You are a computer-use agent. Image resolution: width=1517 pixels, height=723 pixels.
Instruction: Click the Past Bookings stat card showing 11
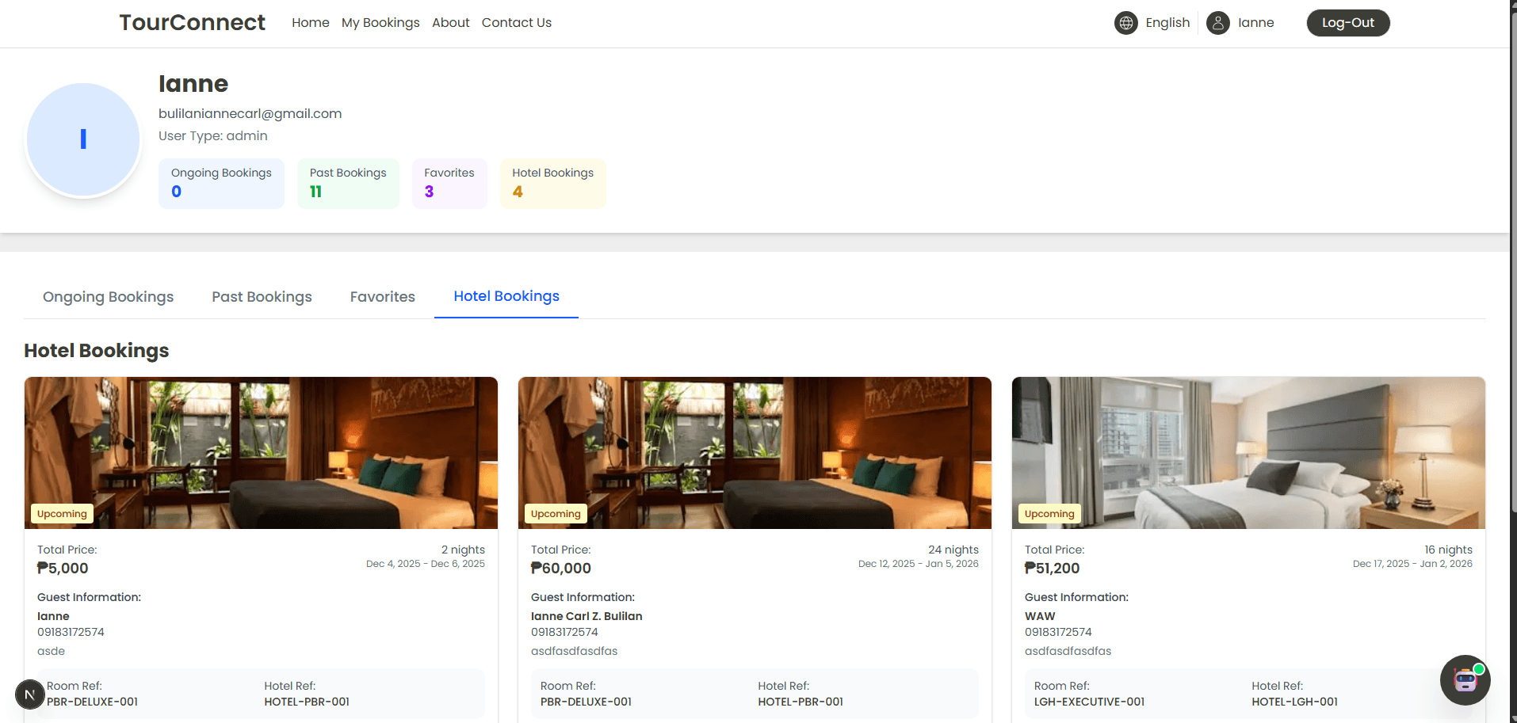pyautogui.click(x=348, y=183)
